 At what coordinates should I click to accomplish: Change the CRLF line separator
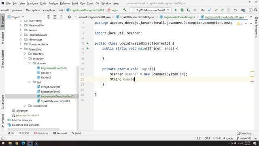coord(208,138)
